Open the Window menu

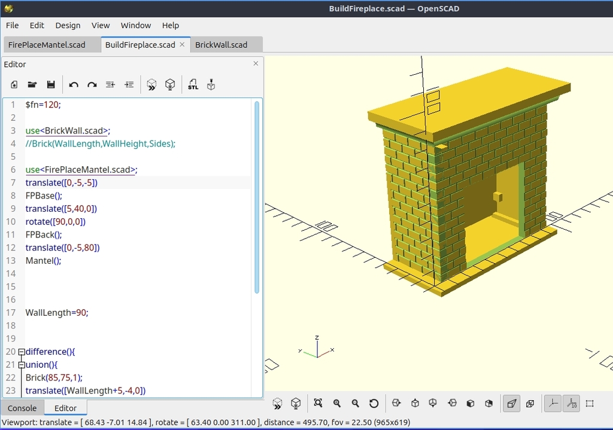[x=136, y=25]
